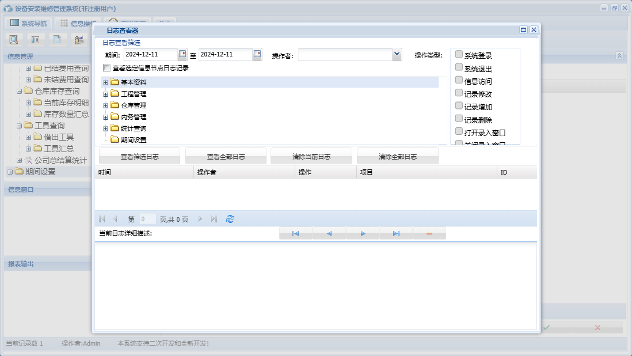Click the 期间设置 folder icon in dialog tree

pyautogui.click(x=115, y=140)
